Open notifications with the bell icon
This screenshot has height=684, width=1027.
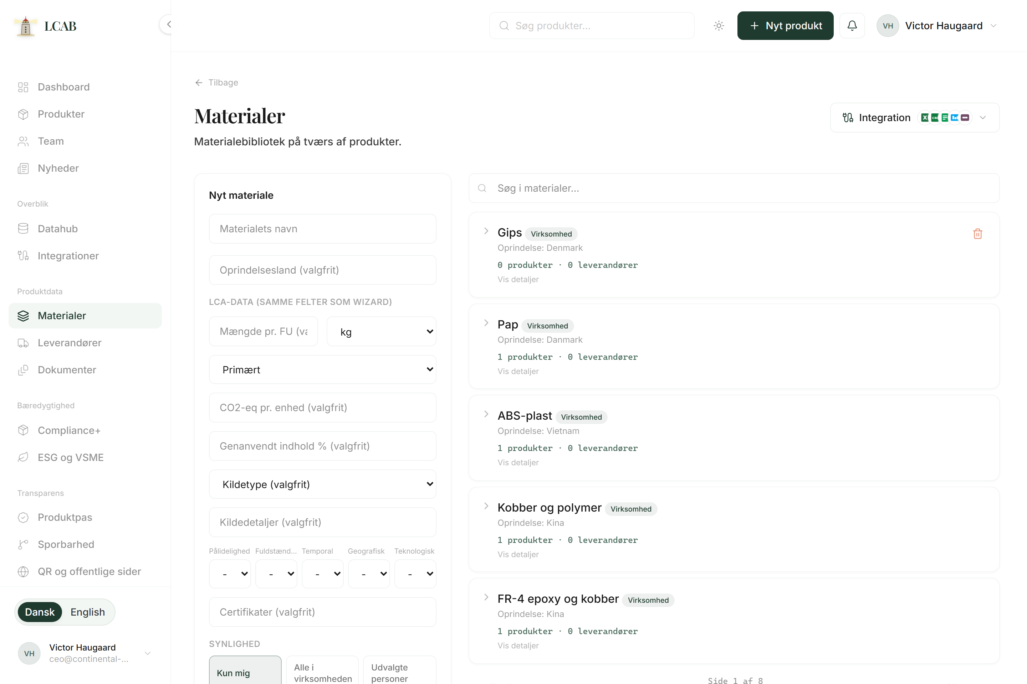[x=852, y=26]
